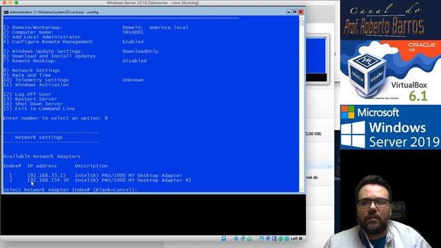Click 'Enter number to select an option: 8' line
Viewport: 441px width, 248px height.
[55, 118]
